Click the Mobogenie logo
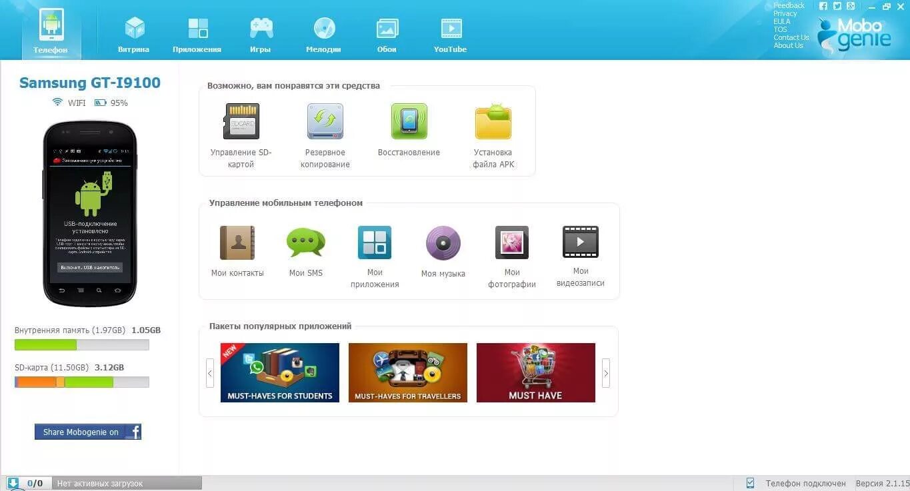This screenshot has height=491, width=910. coord(855,35)
